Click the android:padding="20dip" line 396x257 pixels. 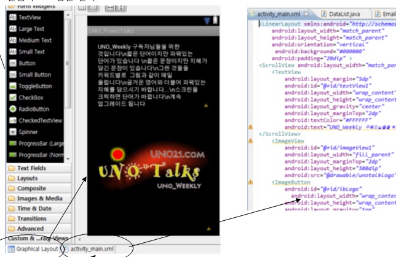pos(312,58)
